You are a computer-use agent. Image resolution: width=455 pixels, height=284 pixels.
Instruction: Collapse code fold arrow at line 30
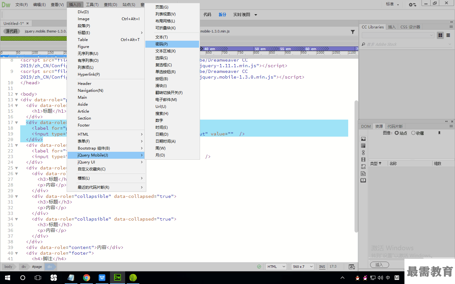tap(16, 197)
